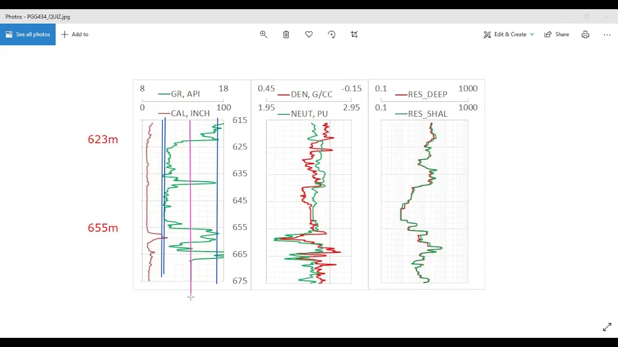Screen dimensions: 618x347
Task: Delete the photo using trash icon
Action: (x=286, y=34)
